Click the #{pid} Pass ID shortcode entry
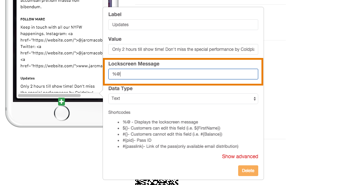This screenshot has width=354, height=185. coord(137,140)
